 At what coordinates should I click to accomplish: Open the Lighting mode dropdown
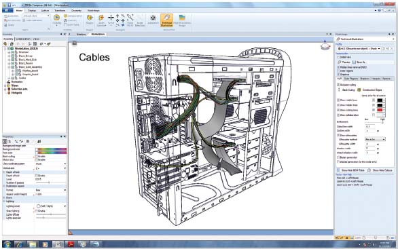tap(51, 206)
